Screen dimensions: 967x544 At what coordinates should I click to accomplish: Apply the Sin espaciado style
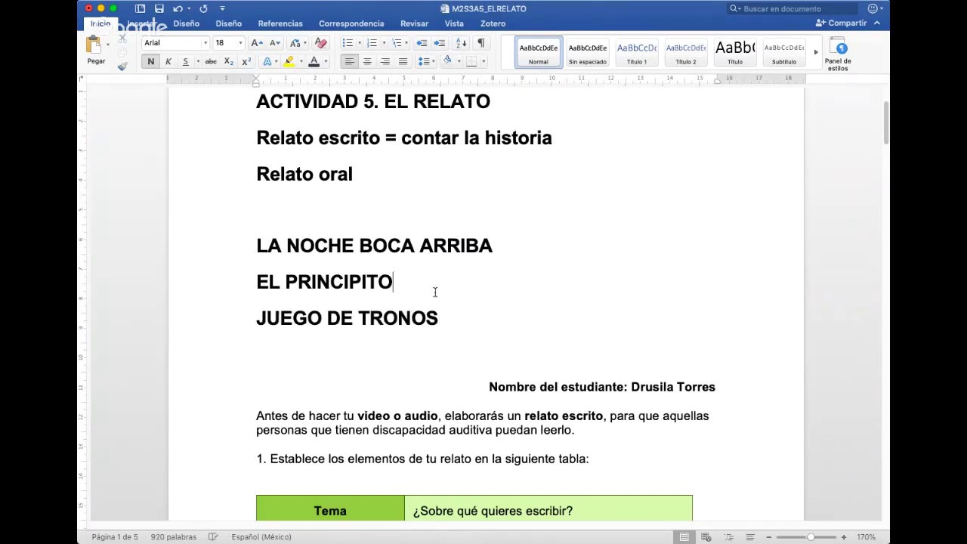click(588, 52)
